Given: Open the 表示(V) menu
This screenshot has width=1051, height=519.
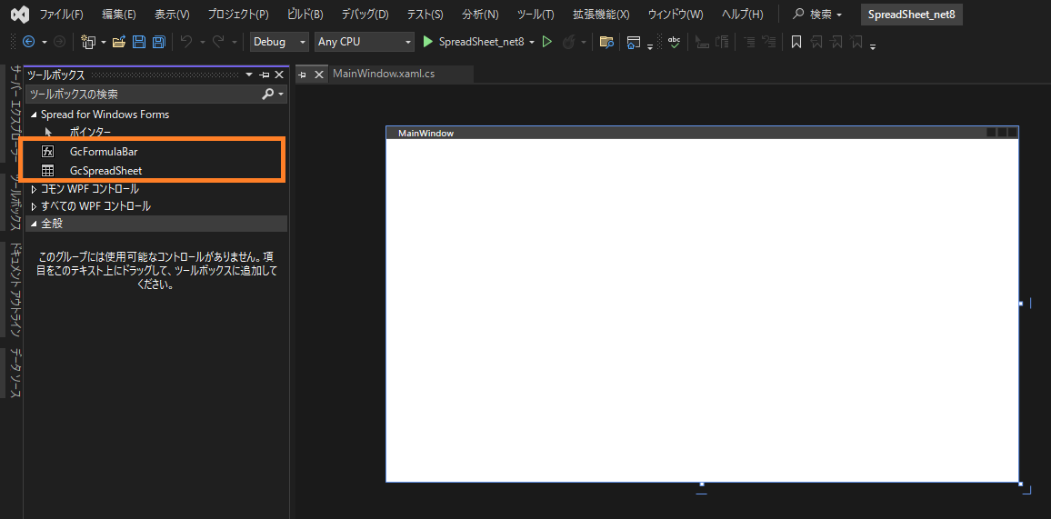Looking at the screenshot, I should (x=172, y=14).
